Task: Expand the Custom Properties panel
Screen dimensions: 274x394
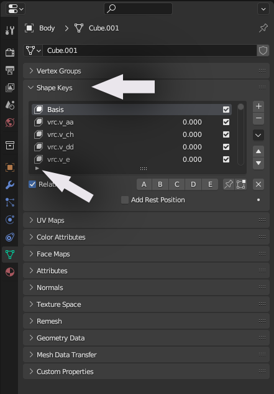Action: tap(31, 372)
